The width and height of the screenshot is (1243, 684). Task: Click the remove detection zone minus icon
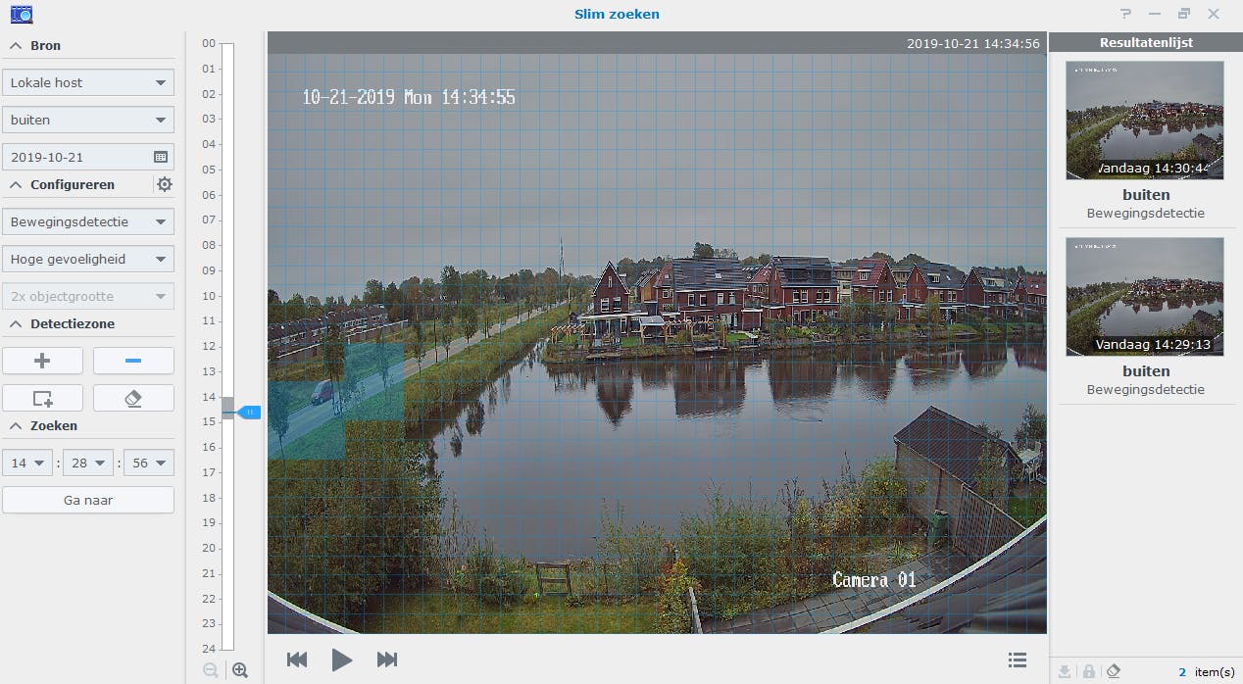132,361
